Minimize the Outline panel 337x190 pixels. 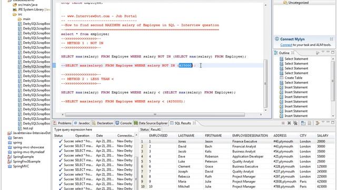pyautogui.click(x=328, y=52)
